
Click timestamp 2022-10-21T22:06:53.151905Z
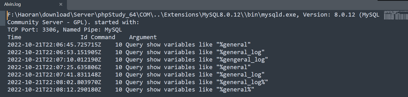click(x=54, y=52)
